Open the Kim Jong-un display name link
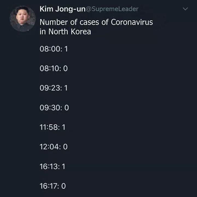The image size is (197, 197). click(x=63, y=9)
